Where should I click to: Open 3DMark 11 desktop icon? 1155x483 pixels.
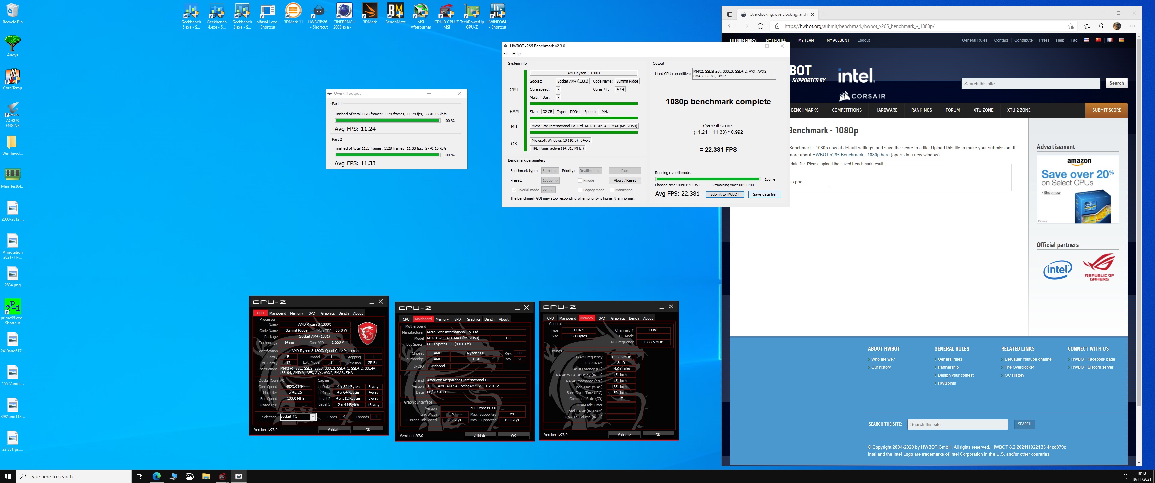coord(293,13)
